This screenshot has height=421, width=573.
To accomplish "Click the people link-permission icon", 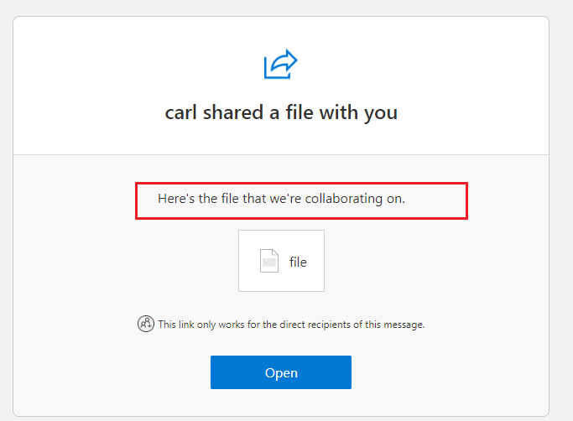I will click(x=146, y=324).
